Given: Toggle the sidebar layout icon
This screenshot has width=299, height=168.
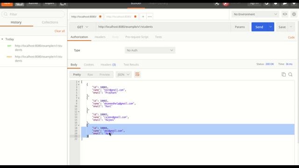Looking at the screenshot, I should 20,4.
